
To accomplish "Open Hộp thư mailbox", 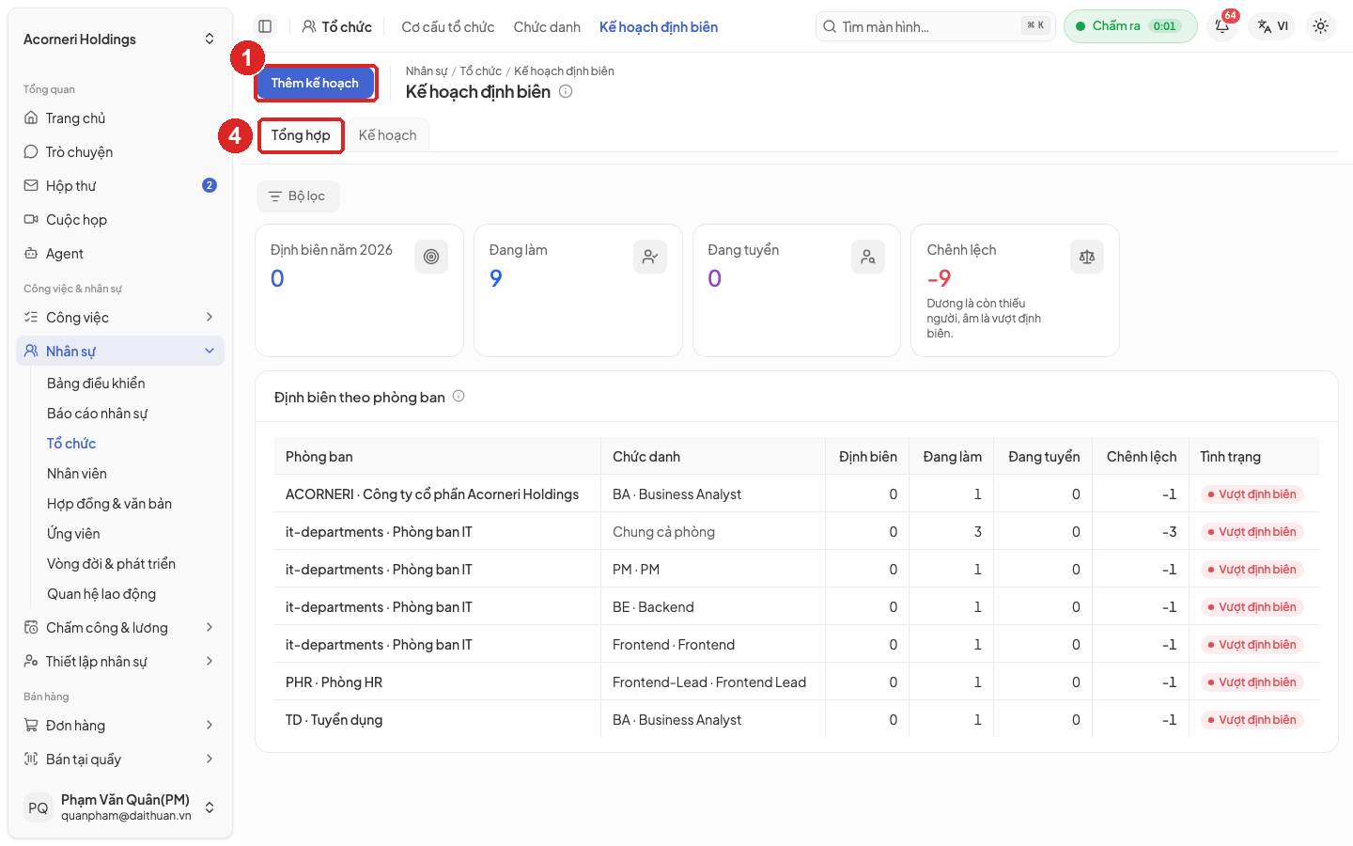I will (120, 186).
